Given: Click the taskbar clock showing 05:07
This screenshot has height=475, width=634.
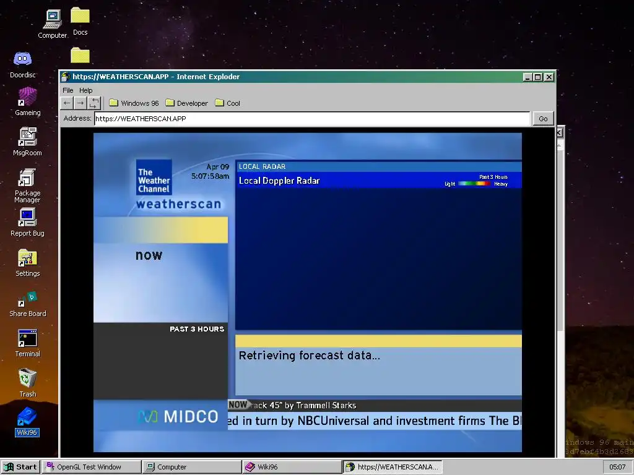Looking at the screenshot, I should coord(617,467).
